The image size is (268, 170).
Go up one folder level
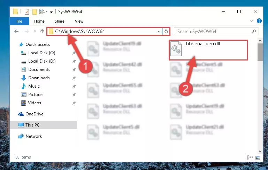(42, 31)
